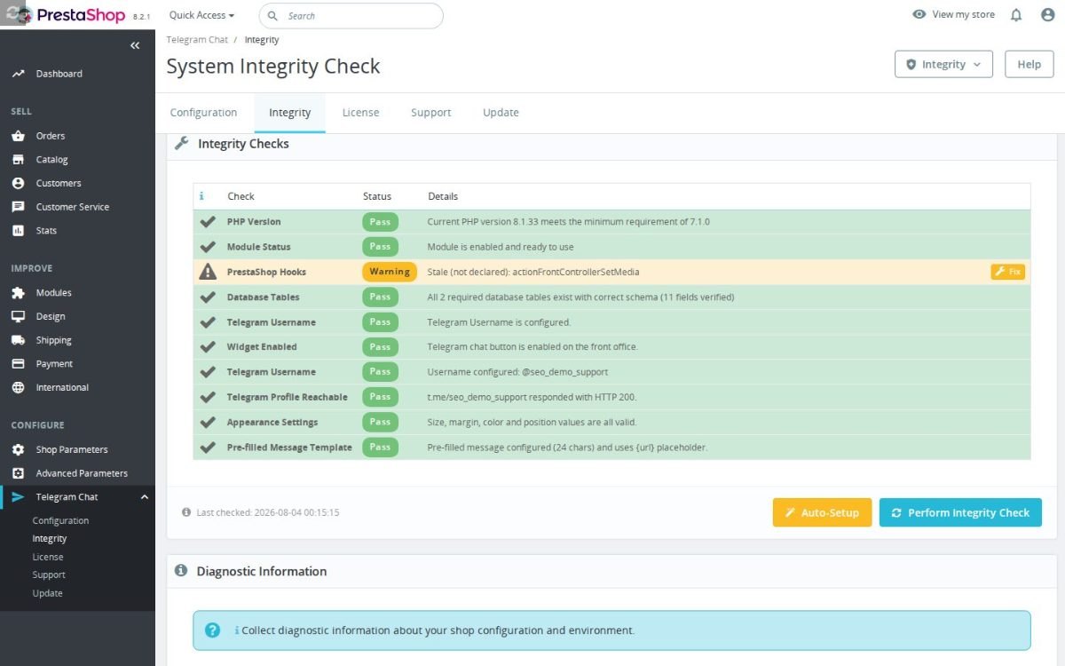Image resolution: width=1065 pixels, height=666 pixels.
Task: Click the Advanced Parameters icon
Action: [18, 473]
